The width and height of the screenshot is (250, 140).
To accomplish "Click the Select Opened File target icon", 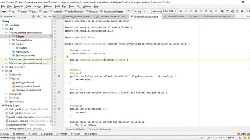I will pyautogui.click(x=34, y=16).
